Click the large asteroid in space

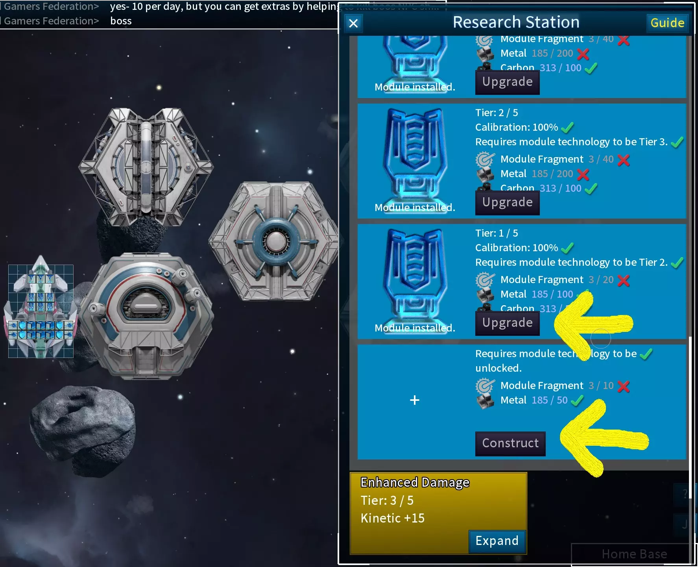point(83,430)
